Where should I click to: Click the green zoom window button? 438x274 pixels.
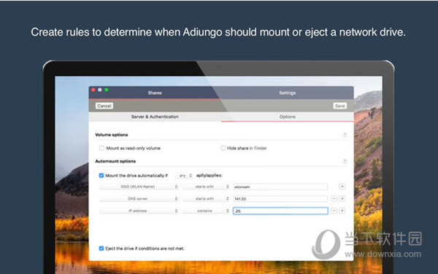coord(107,90)
